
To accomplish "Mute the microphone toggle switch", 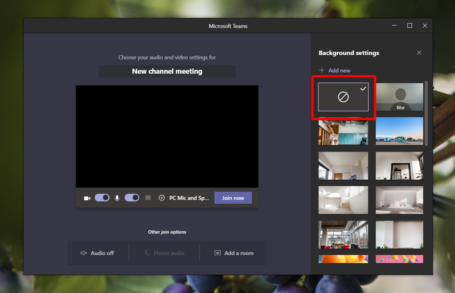I will coord(132,197).
